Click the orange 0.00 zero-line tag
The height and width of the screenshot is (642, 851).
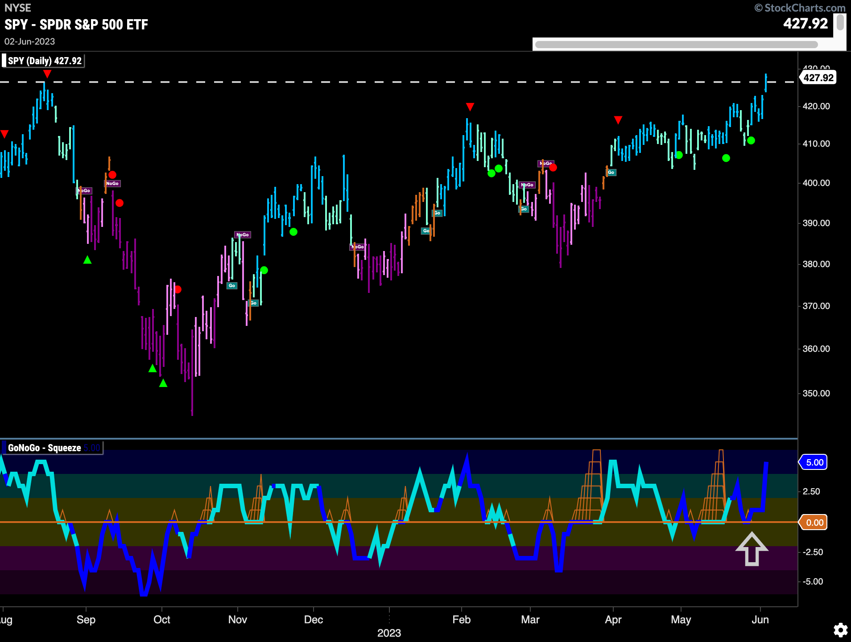[x=814, y=523]
